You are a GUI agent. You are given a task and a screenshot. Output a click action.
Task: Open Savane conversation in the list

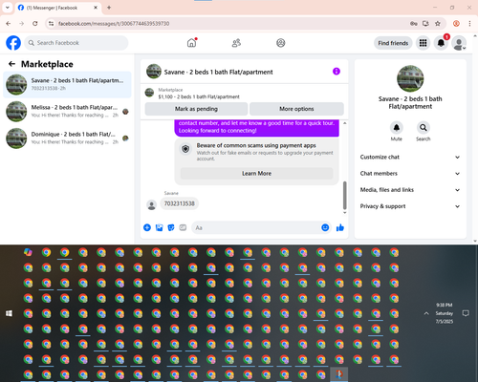point(67,85)
